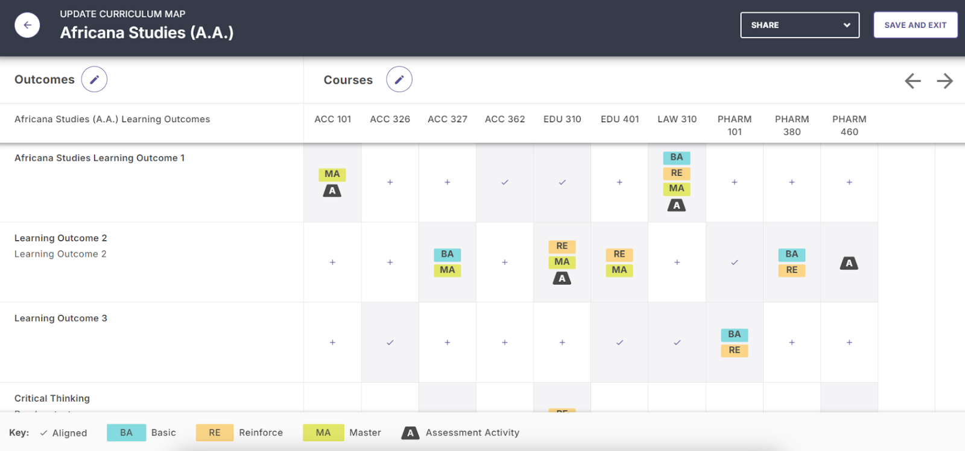Edit Courses using the pencil icon
The height and width of the screenshot is (451, 965).
pos(399,79)
